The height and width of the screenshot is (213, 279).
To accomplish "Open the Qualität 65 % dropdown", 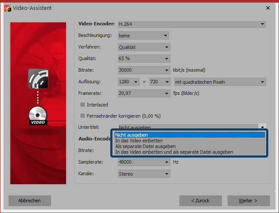I will point(144,59).
